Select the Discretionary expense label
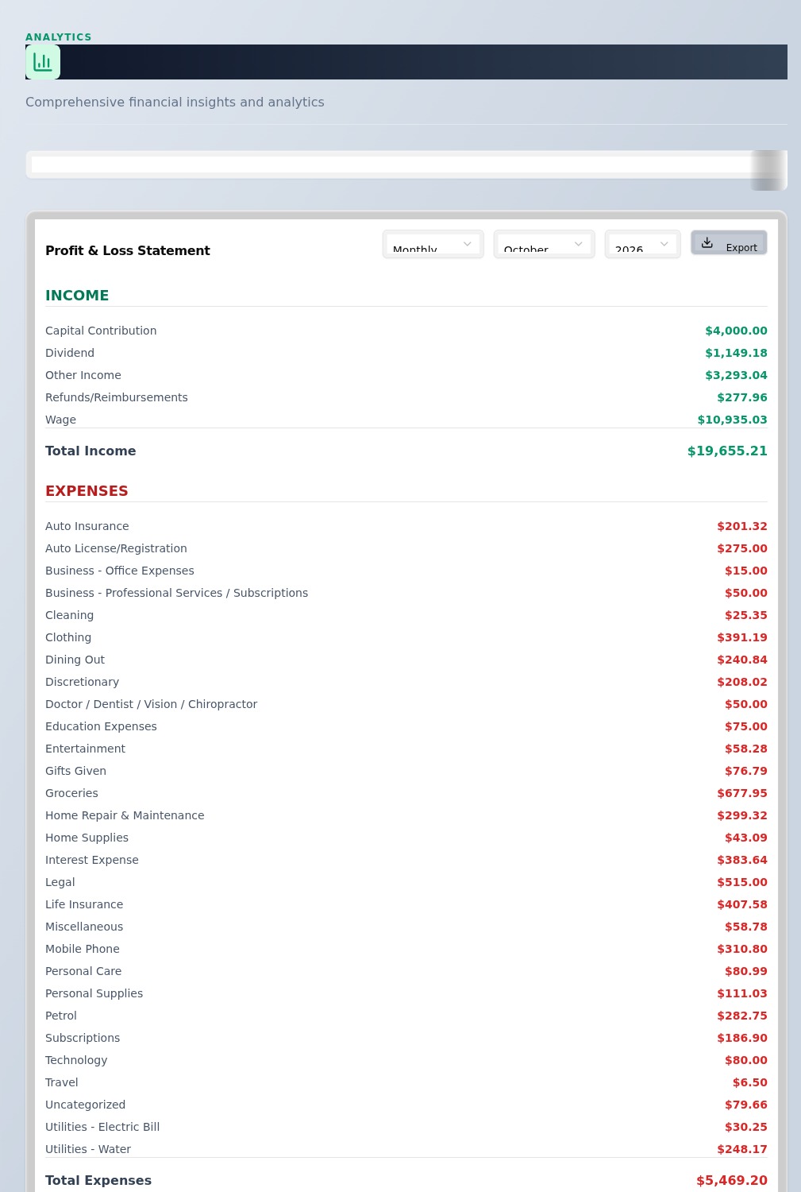This screenshot has height=1192, width=801. pyautogui.click(x=83, y=682)
